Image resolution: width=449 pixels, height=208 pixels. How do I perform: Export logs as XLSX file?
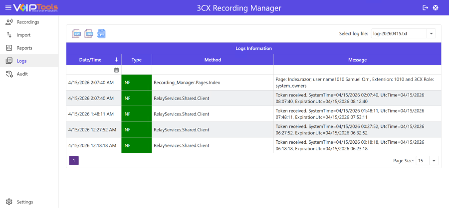click(101, 33)
